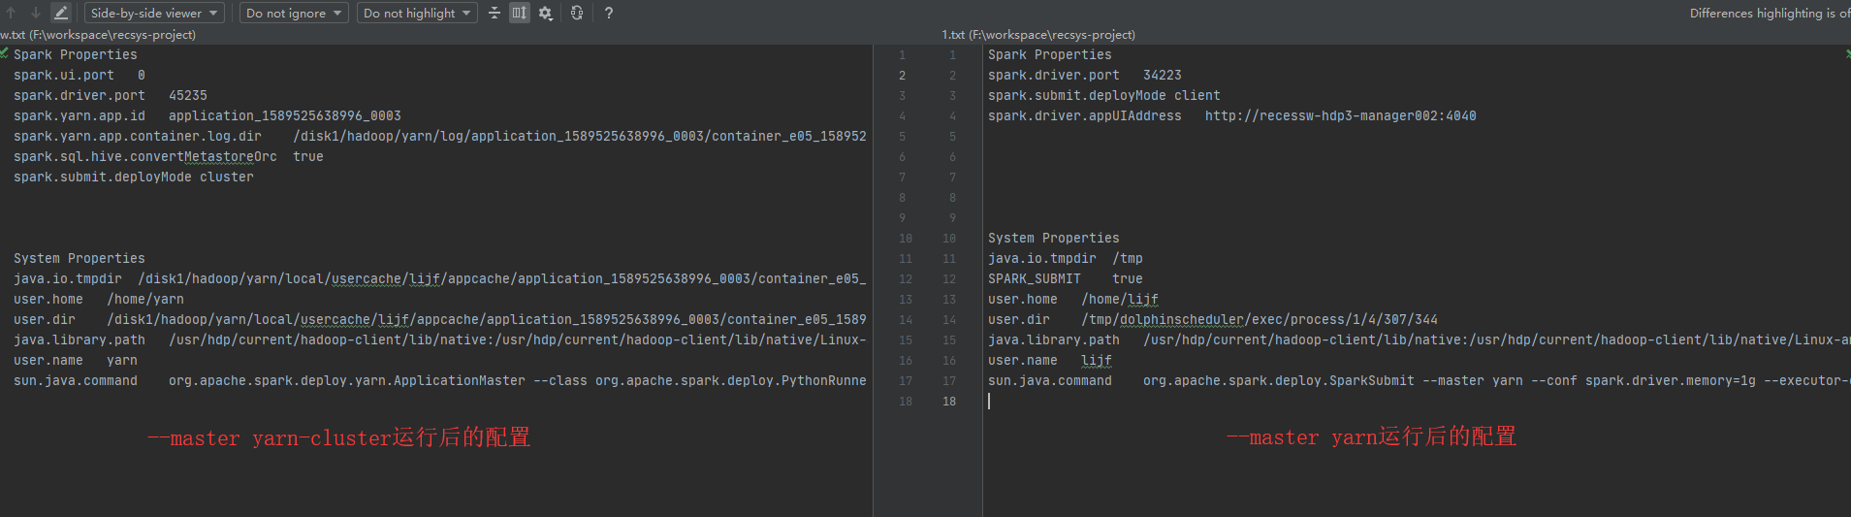Click 'java.io.tmpdir /tmp' line in right pane
1851x517 pixels.
[1066, 258]
